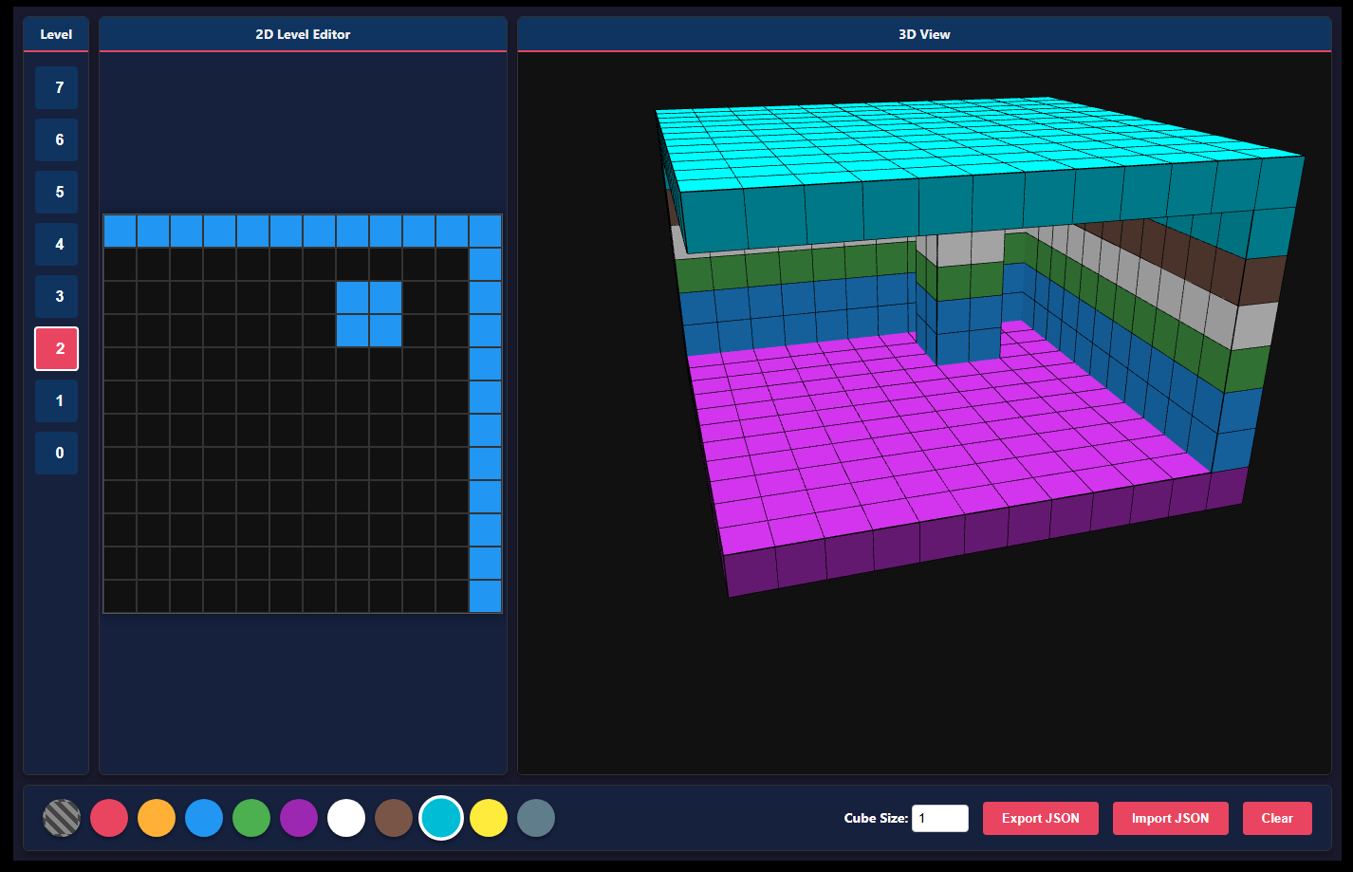Viewport: 1353px width, 872px height.
Task: Click the 3D View panel title
Action: pyautogui.click(x=924, y=34)
